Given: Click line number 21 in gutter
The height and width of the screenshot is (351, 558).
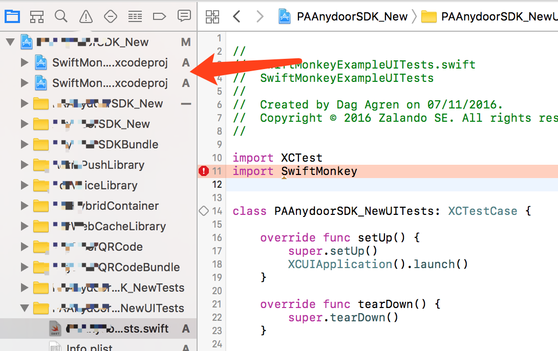Looking at the screenshot, I should coord(217,304).
